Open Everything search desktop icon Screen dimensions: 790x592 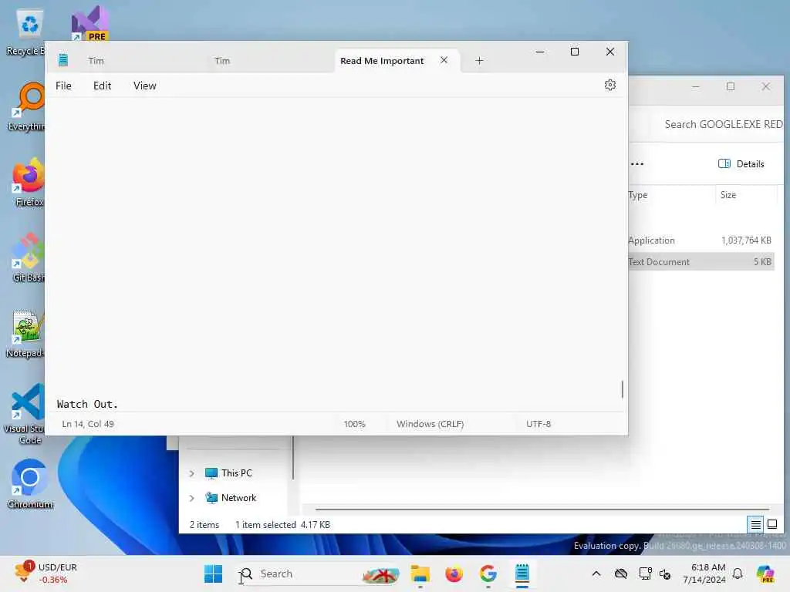coord(27,107)
